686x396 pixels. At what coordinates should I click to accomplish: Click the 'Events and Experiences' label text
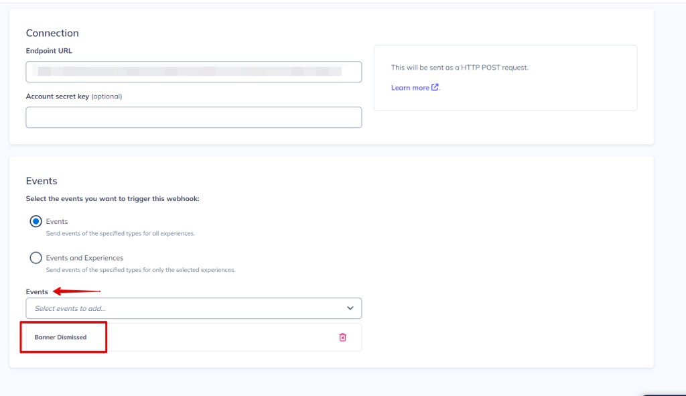84,258
